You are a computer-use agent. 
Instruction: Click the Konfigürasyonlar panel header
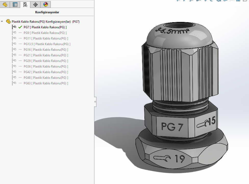(x=47, y=12)
